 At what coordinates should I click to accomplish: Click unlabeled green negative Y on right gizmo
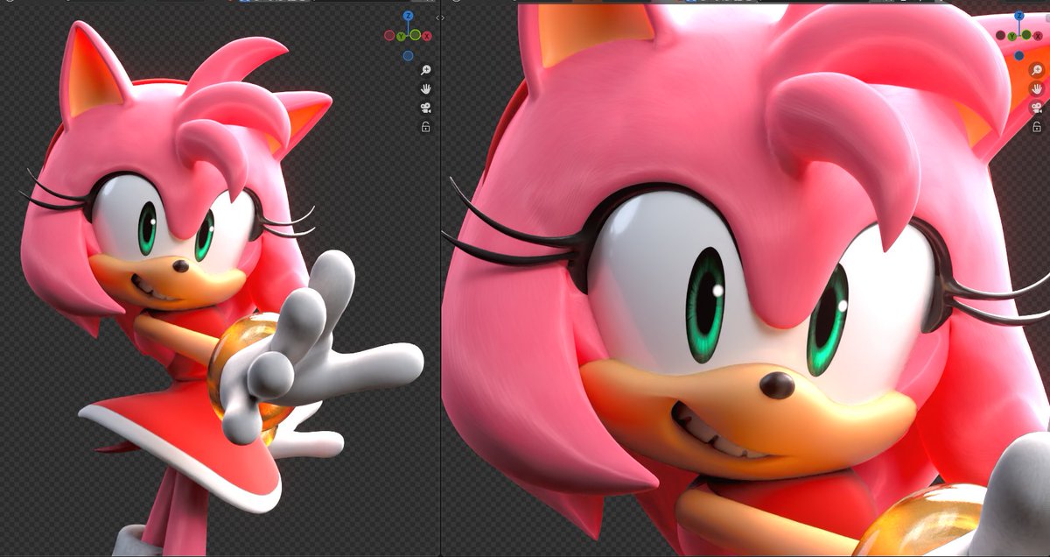click(1026, 34)
